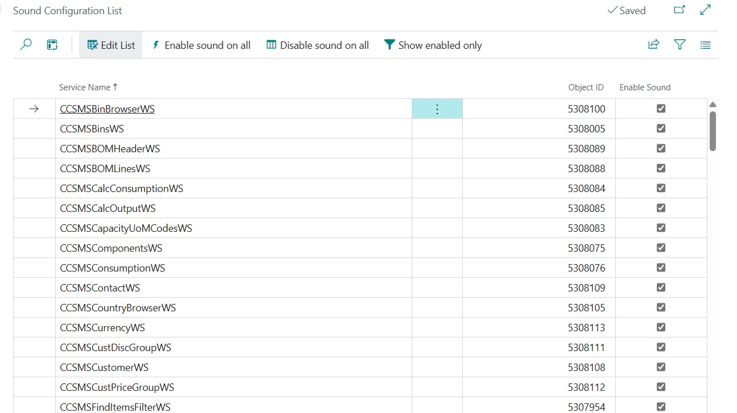
Task: Click the share icon in the toolbar
Action: [x=653, y=45]
